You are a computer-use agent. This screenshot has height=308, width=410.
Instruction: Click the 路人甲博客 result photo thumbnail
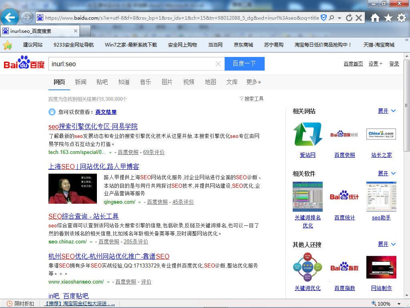coord(73,188)
